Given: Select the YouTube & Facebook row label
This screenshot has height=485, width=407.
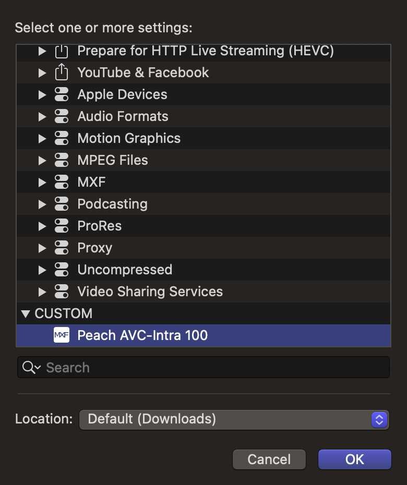Looking at the screenshot, I should (143, 72).
